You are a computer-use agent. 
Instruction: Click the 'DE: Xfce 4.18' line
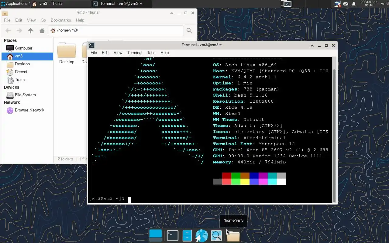tap(232, 108)
